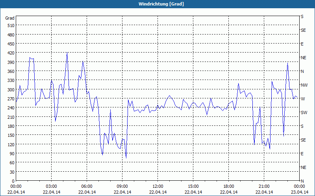Screen dimensions: 315x196
Task: Click the 15:00 time label
Action: point(193,187)
